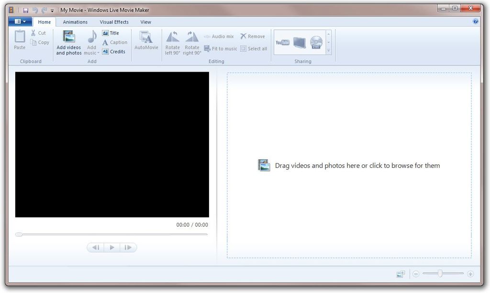Click Add videos and photos
Viewport: 490px width, 293px height.
tap(69, 43)
